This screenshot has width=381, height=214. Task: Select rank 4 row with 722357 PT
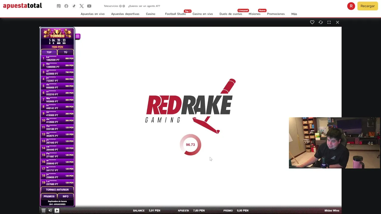[57, 79]
